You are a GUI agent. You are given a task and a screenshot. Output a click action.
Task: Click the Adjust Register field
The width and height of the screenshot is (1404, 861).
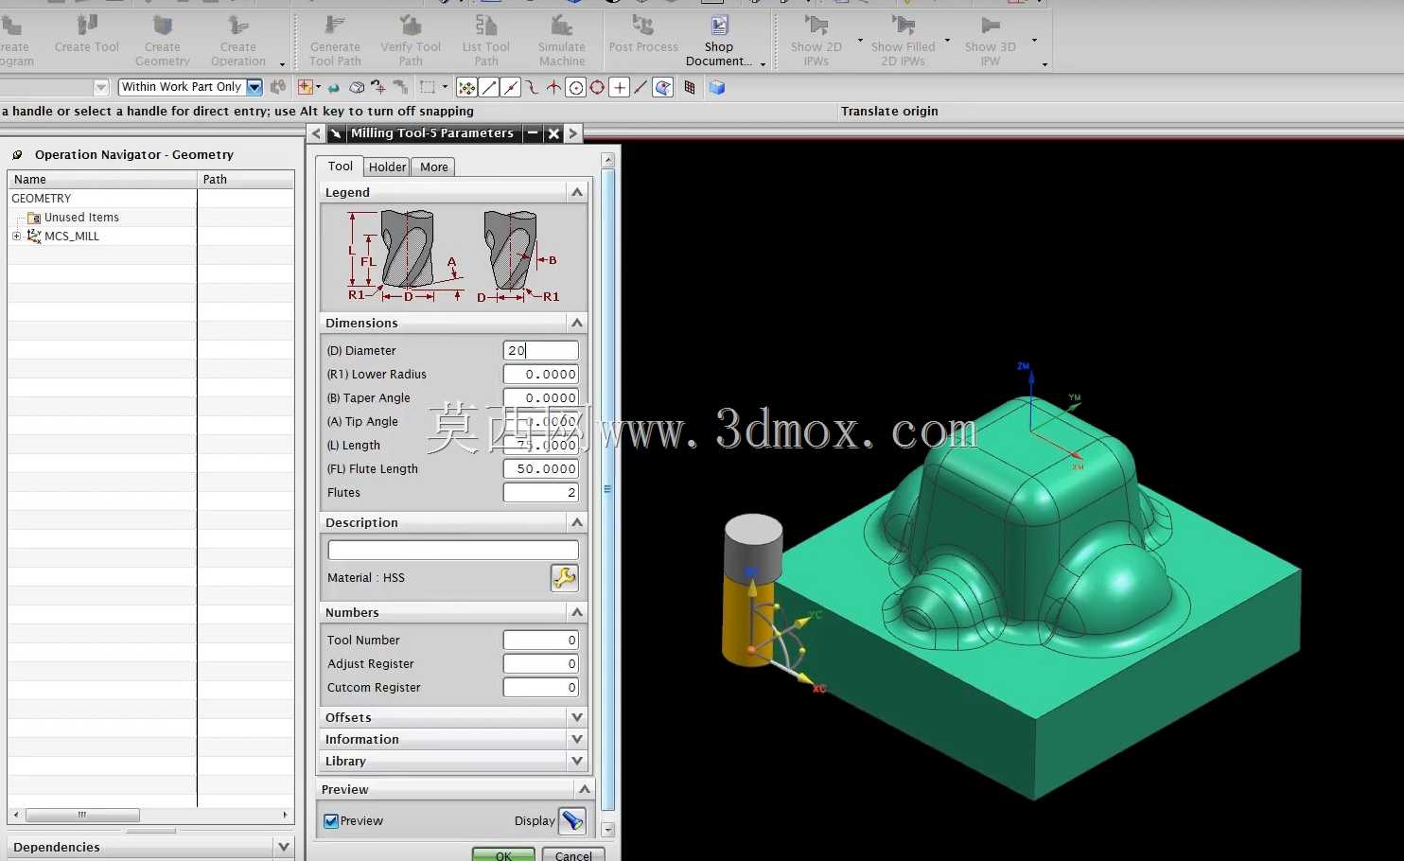[540, 663]
